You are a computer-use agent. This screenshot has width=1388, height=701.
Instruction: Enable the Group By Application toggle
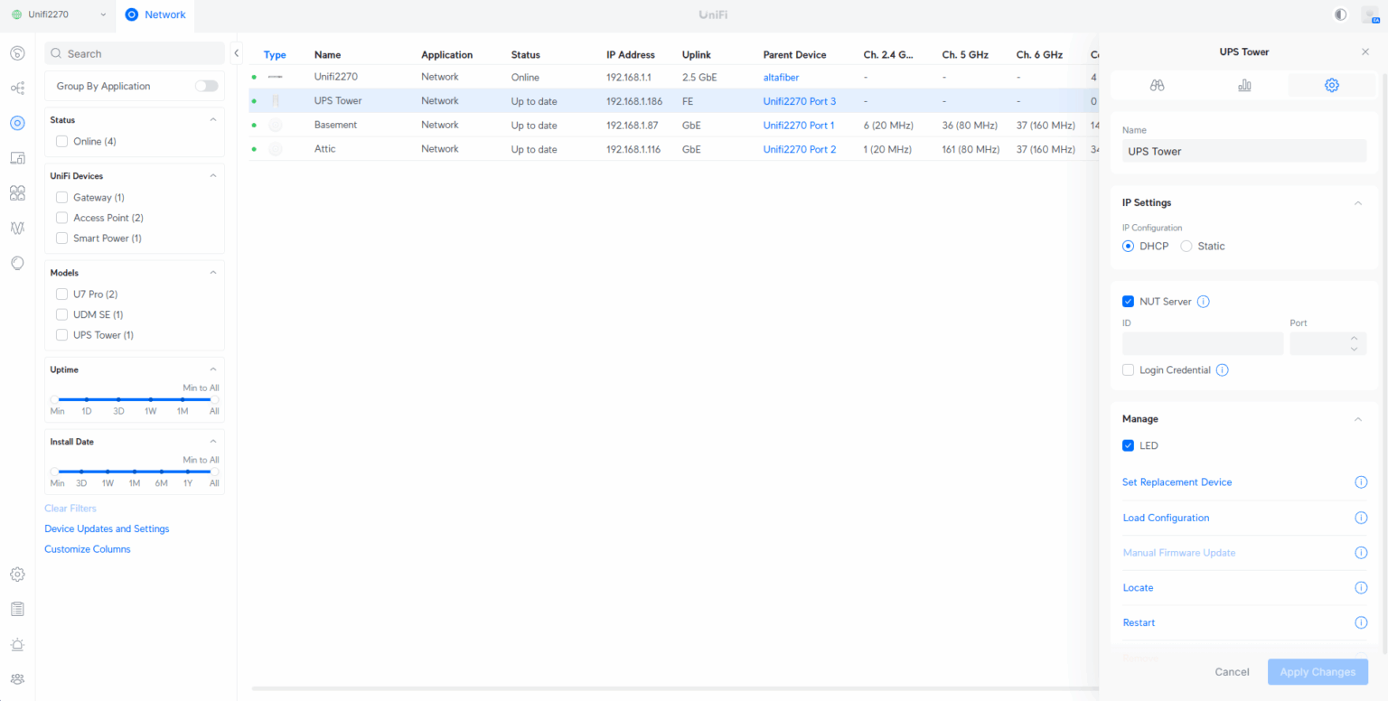(207, 86)
